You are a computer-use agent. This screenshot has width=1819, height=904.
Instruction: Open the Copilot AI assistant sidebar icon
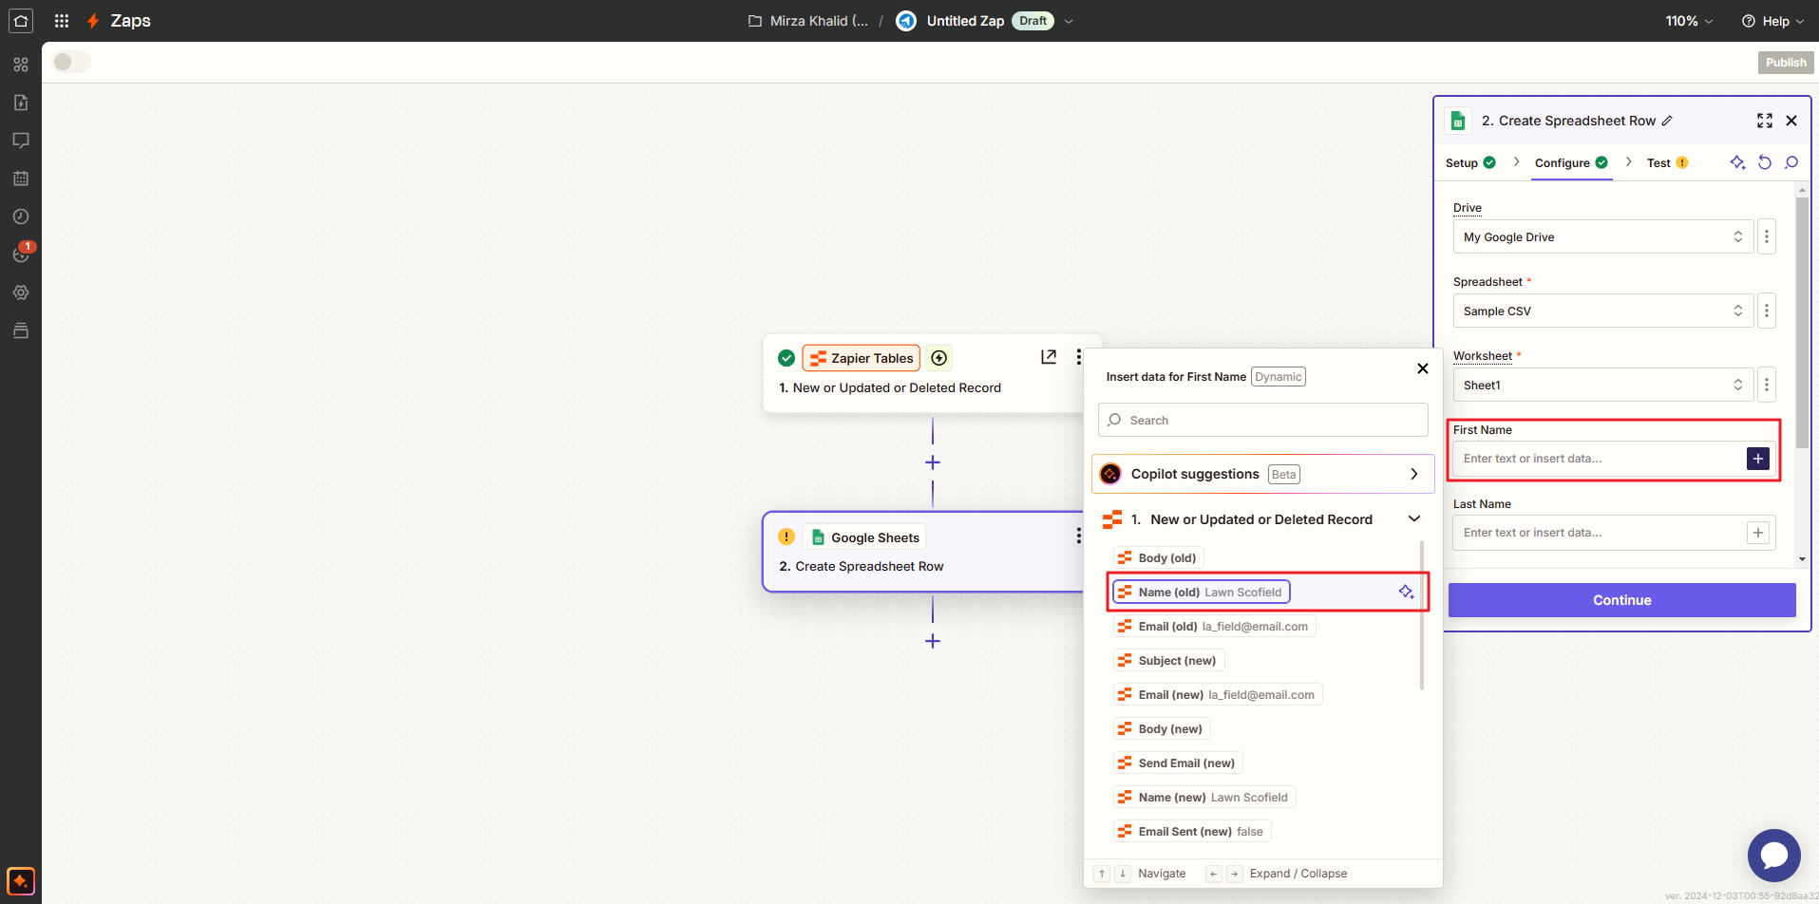21,881
